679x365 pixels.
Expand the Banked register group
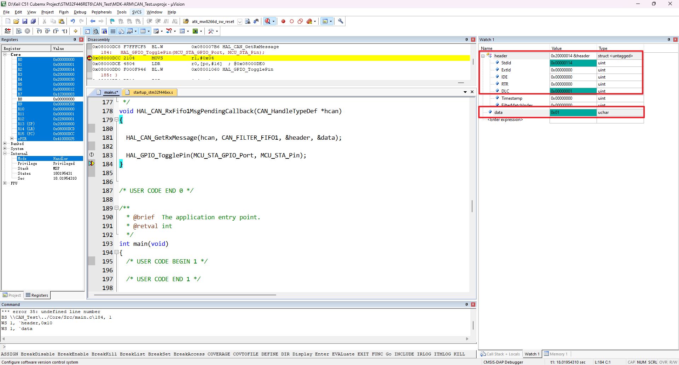[5, 144]
